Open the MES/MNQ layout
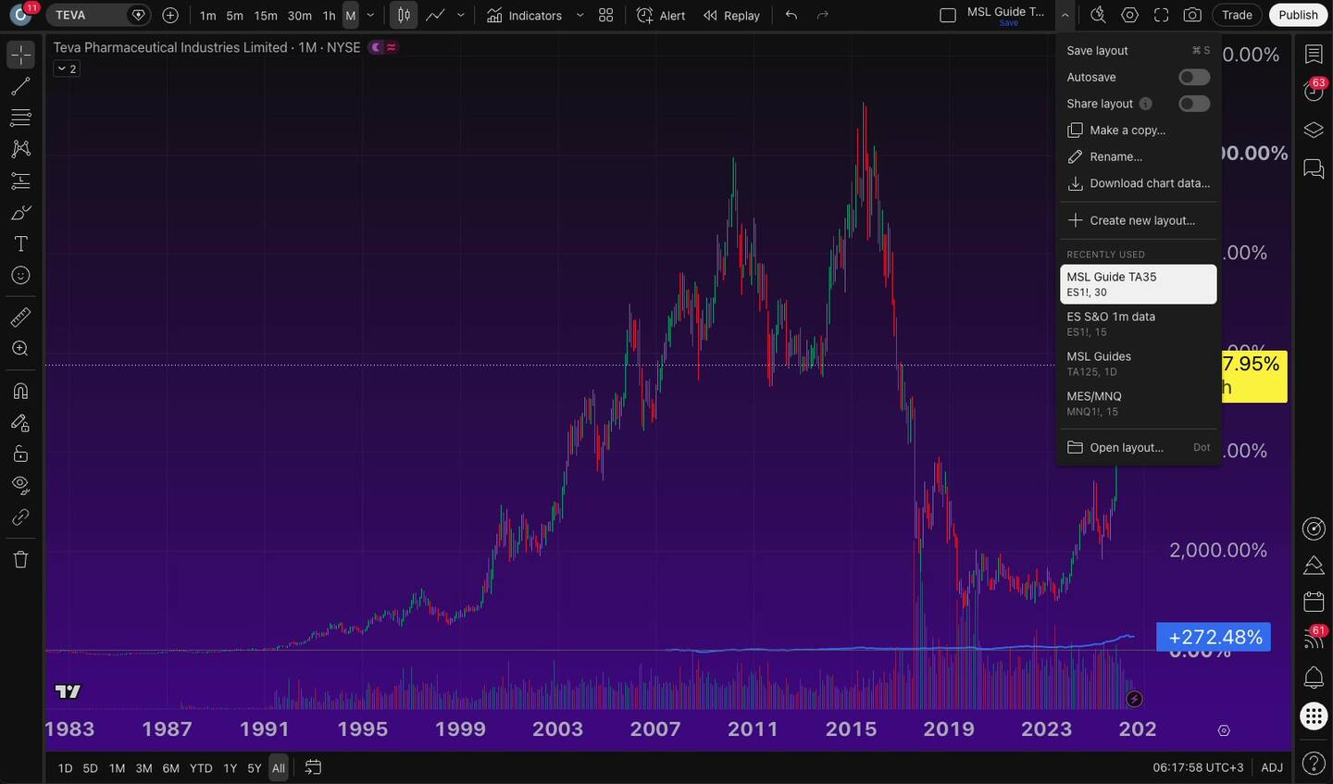 [x=1139, y=404]
